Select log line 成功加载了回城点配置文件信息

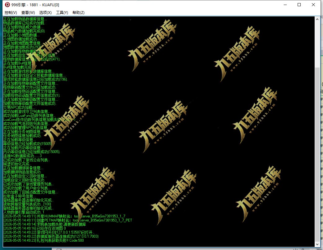[31, 192]
